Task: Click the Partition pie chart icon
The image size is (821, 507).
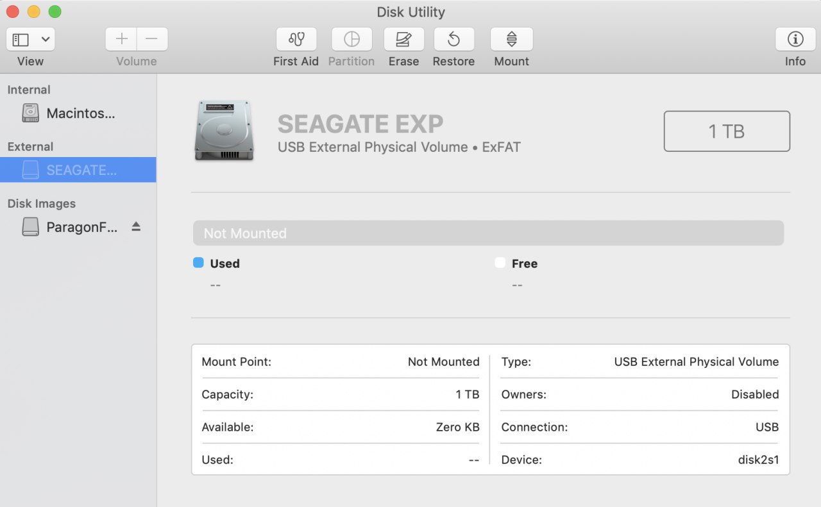Action: pos(351,39)
